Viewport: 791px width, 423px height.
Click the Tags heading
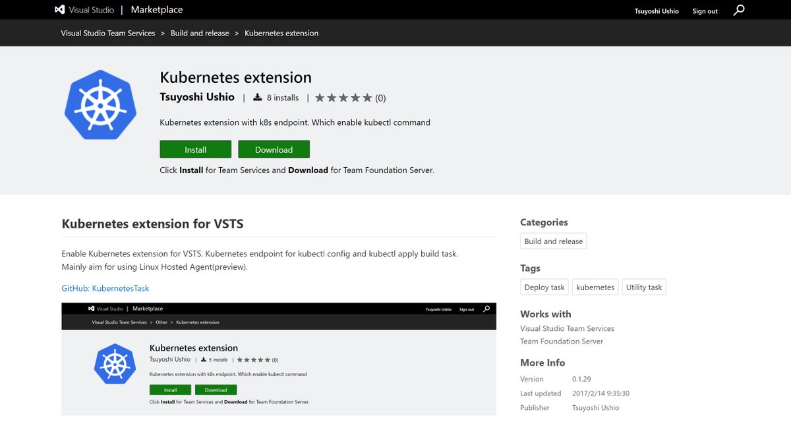[x=530, y=268]
